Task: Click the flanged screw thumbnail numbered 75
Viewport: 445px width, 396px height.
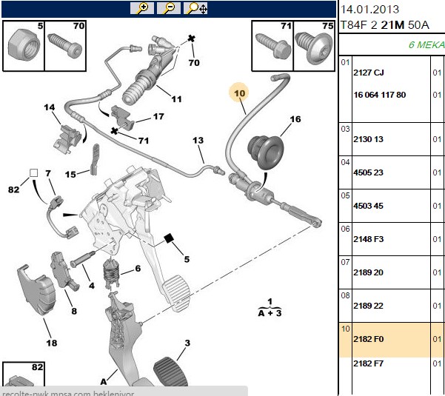Action: pos(314,46)
